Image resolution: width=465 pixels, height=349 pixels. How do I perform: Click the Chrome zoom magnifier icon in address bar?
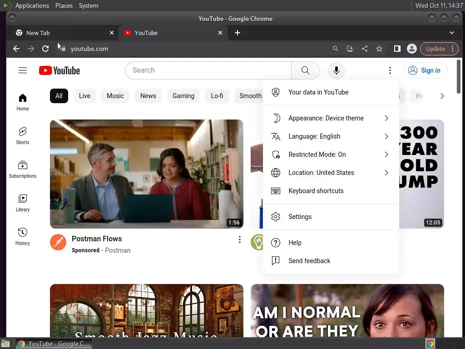point(336,49)
